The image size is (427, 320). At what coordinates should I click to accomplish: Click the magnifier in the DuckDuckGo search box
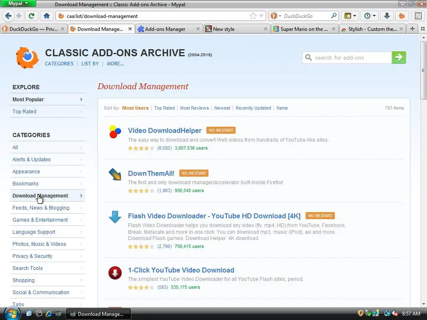334,16
